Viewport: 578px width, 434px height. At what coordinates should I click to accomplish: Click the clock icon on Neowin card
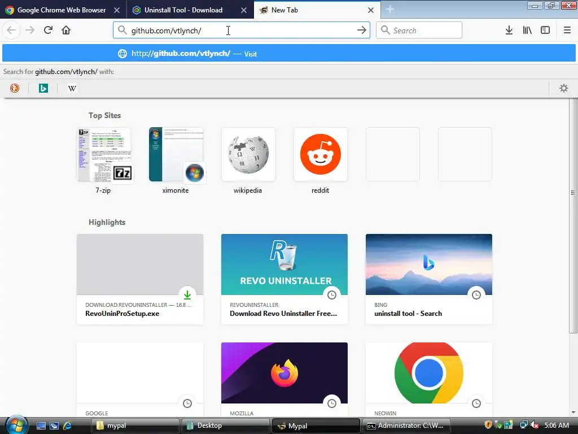click(476, 403)
